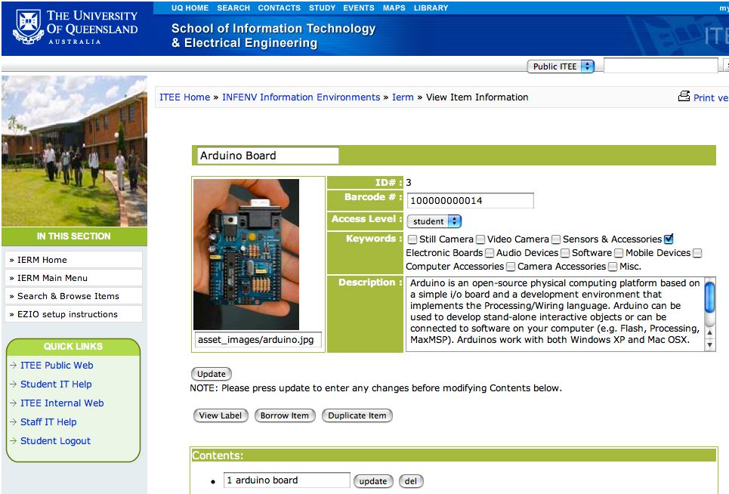729x494 pixels.
Task: Click the asset_images/arduino.jpg path field
Action: pos(258,340)
